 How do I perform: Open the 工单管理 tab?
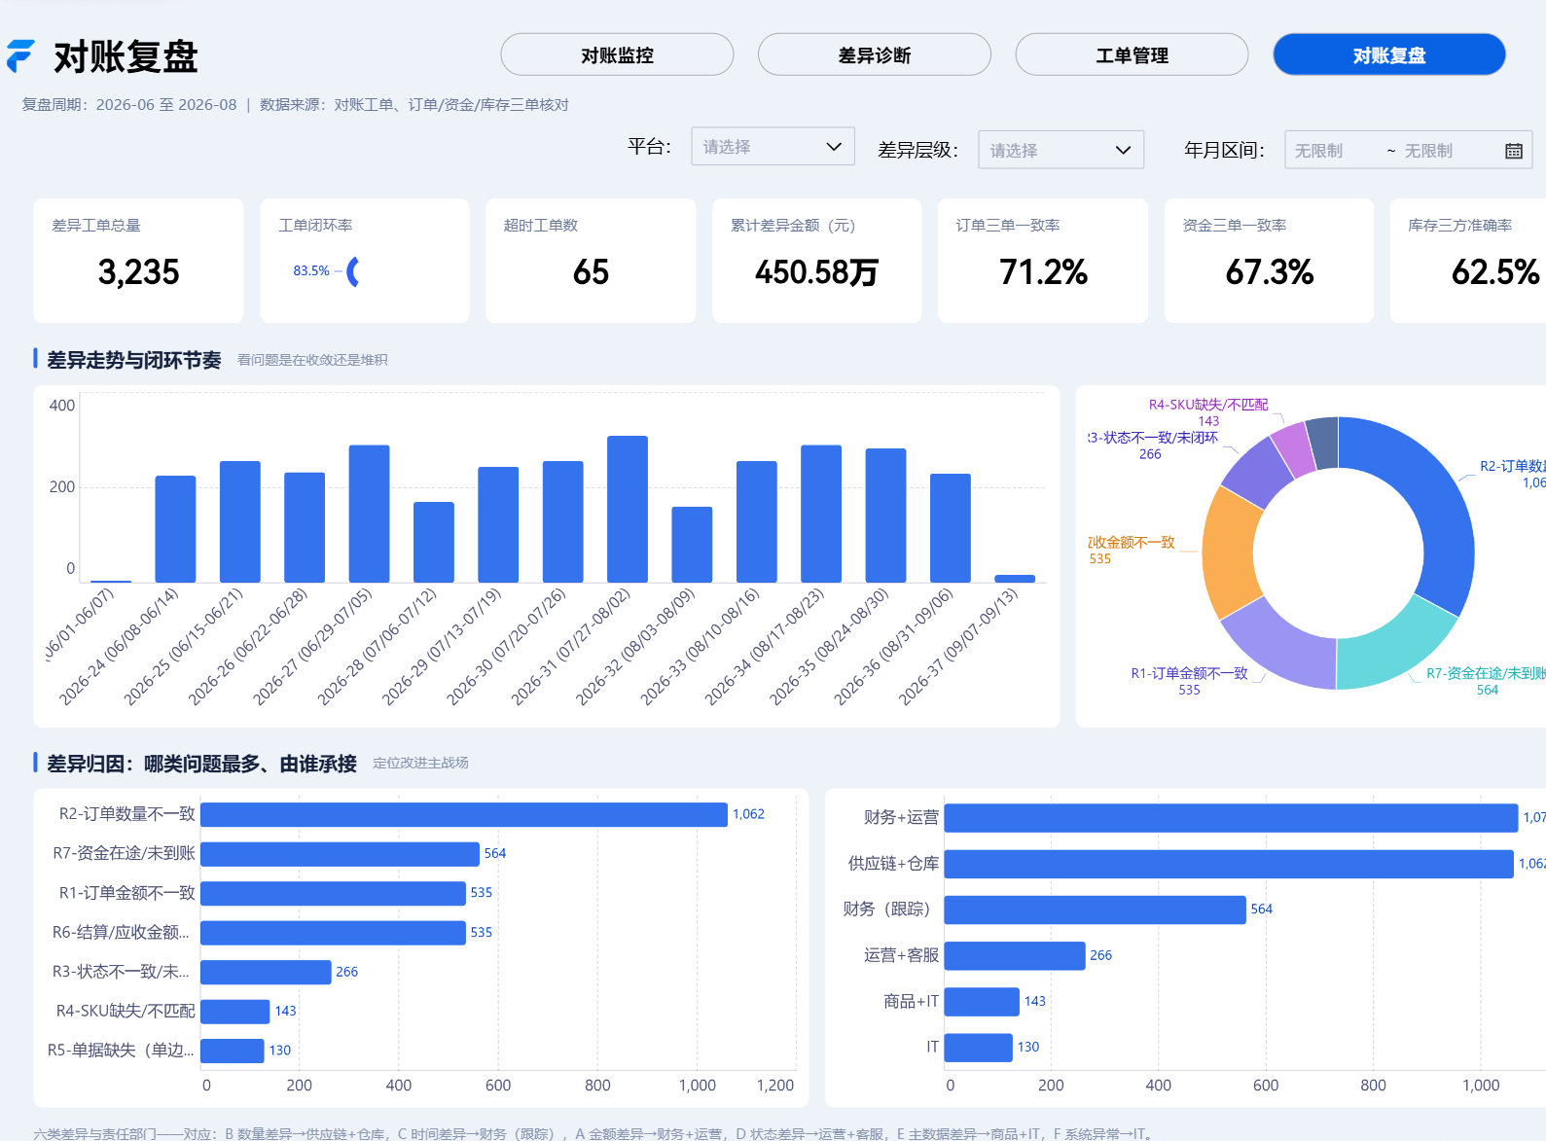pos(1132,54)
